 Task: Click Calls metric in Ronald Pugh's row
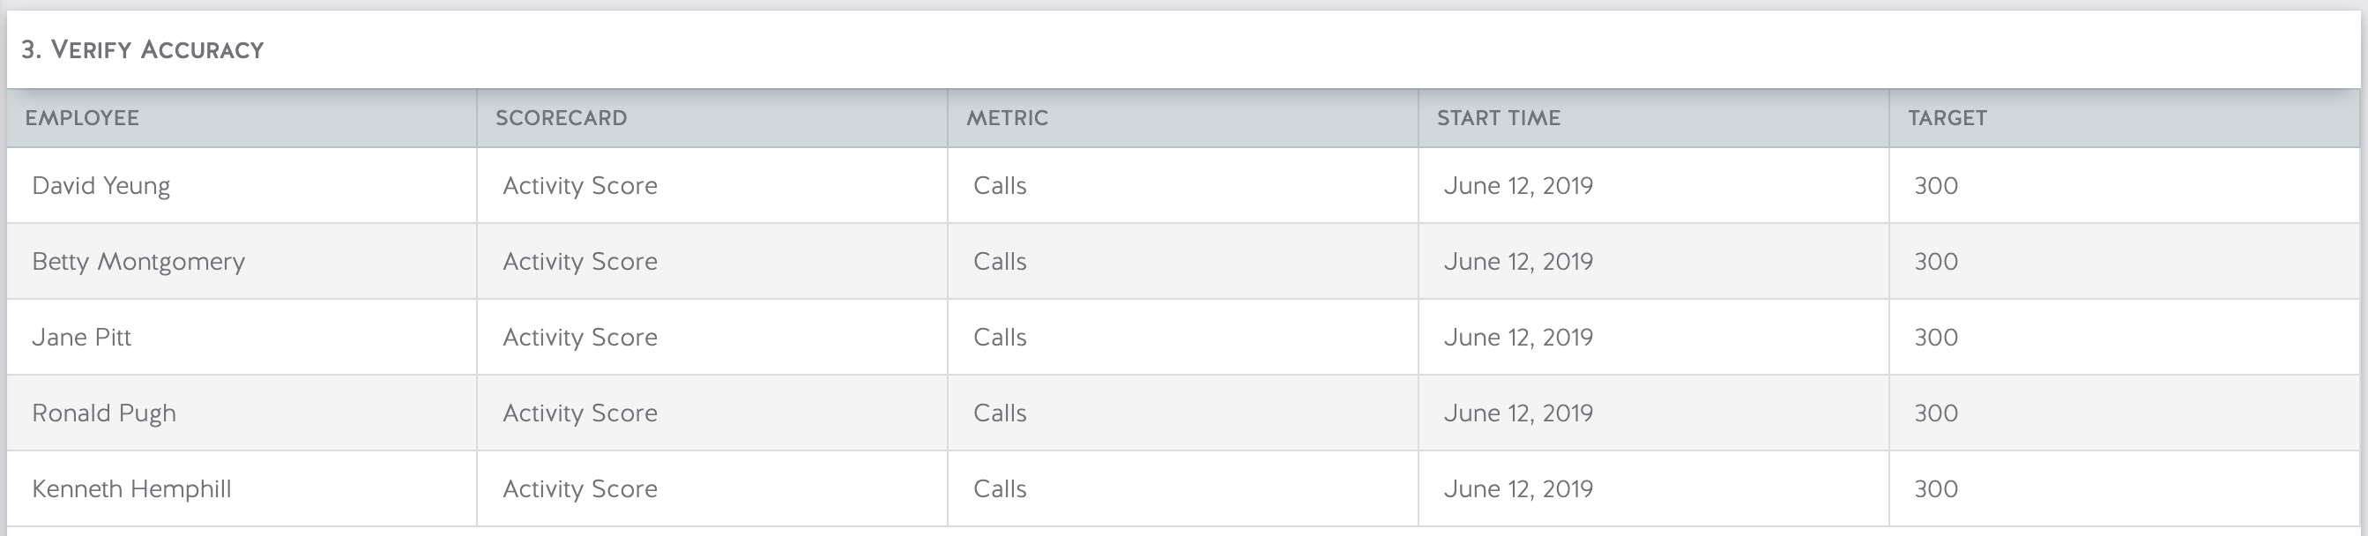tap(1000, 413)
